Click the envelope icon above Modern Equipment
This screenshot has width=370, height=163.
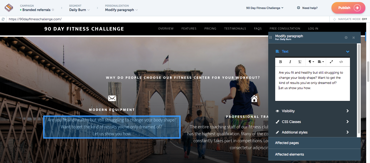click(112, 98)
